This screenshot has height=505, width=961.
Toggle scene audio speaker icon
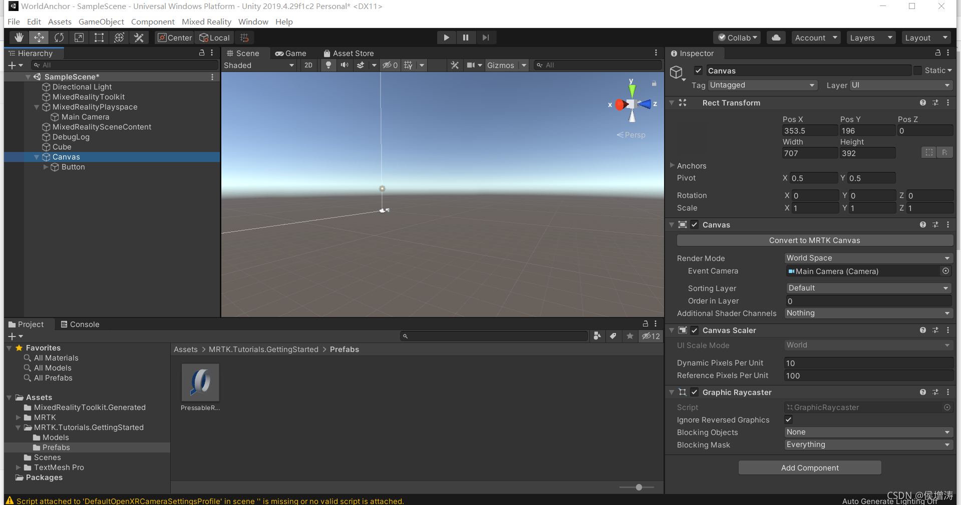345,65
